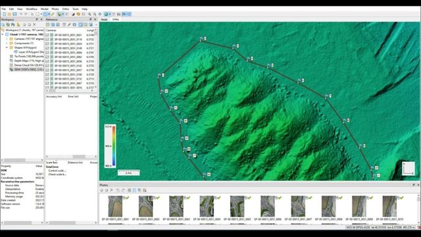
Task: Click the Reset View crosshair icon
Action: (100, 14)
